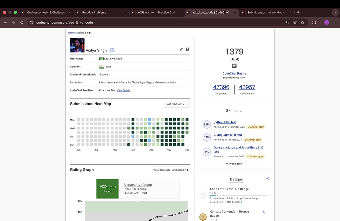
Task: Click the share icon on the Badges panel
Action: (268, 178)
